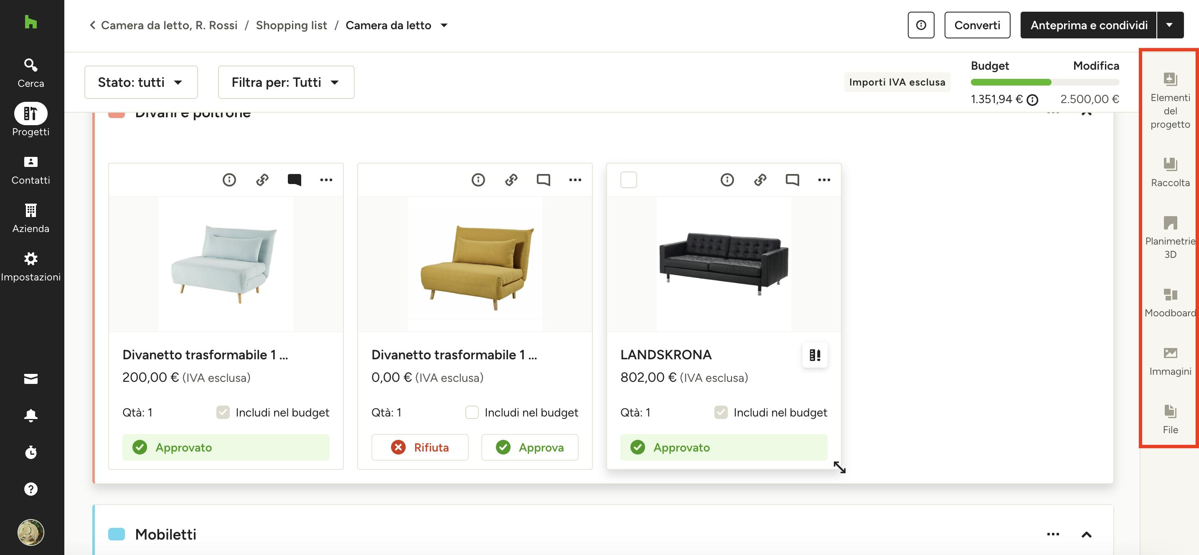This screenshot has height=555, width=1199.
Task: Click the info button next to Converti
Action: click(921, 25)
